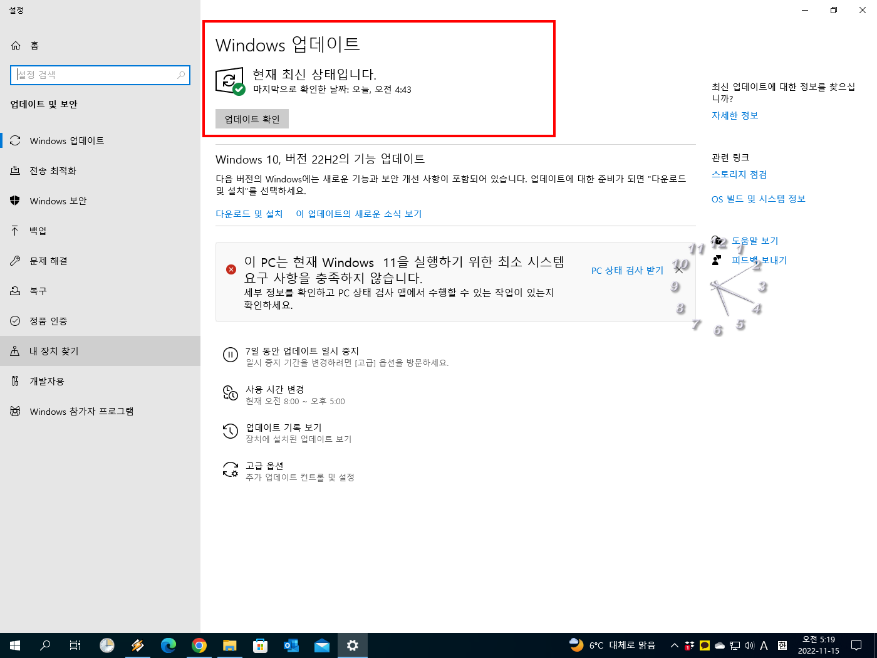The width and height of the screenshot is (877, 658).
Task: Click the red error icon in Windows 11 notice
Action: (x=231, y=269)
